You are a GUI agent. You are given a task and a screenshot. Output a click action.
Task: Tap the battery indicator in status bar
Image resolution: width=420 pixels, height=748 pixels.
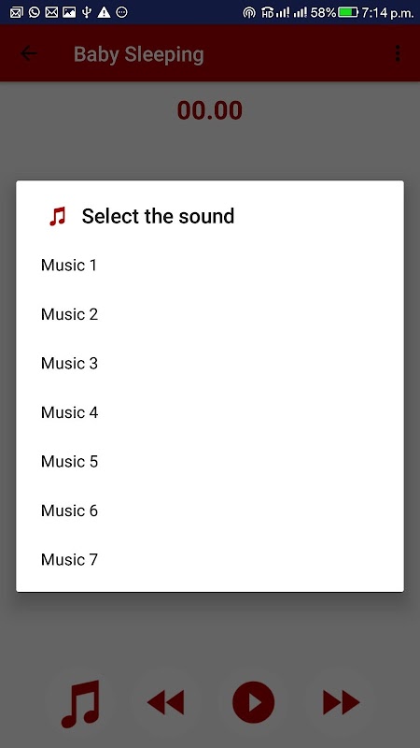pyautogui.click(x=348, y=12)
